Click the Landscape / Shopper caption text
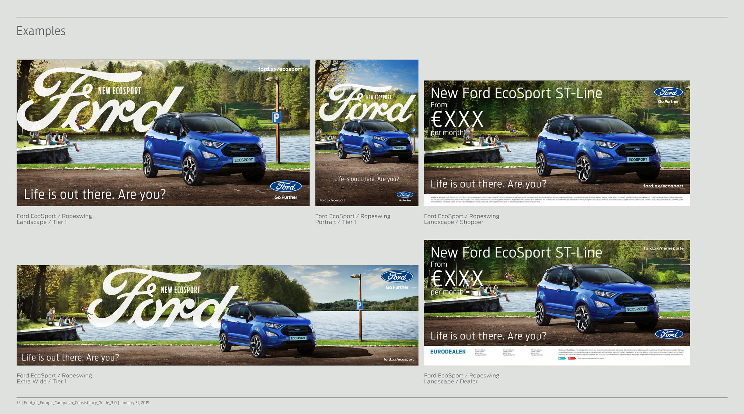 [453, 222]
